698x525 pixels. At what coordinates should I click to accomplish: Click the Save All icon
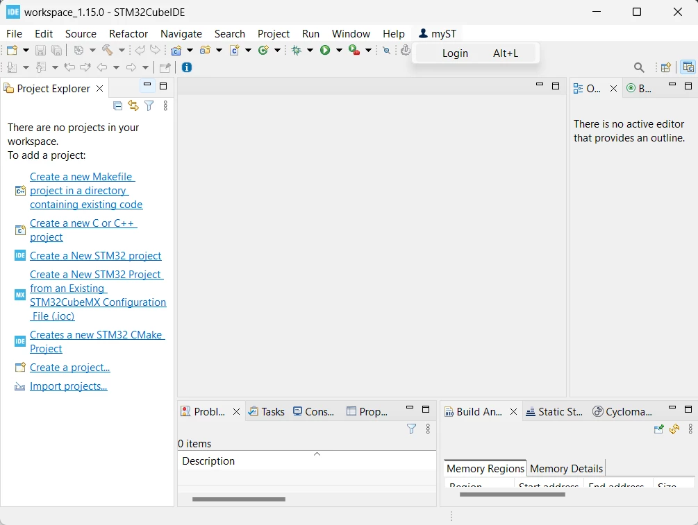(56, 50)
